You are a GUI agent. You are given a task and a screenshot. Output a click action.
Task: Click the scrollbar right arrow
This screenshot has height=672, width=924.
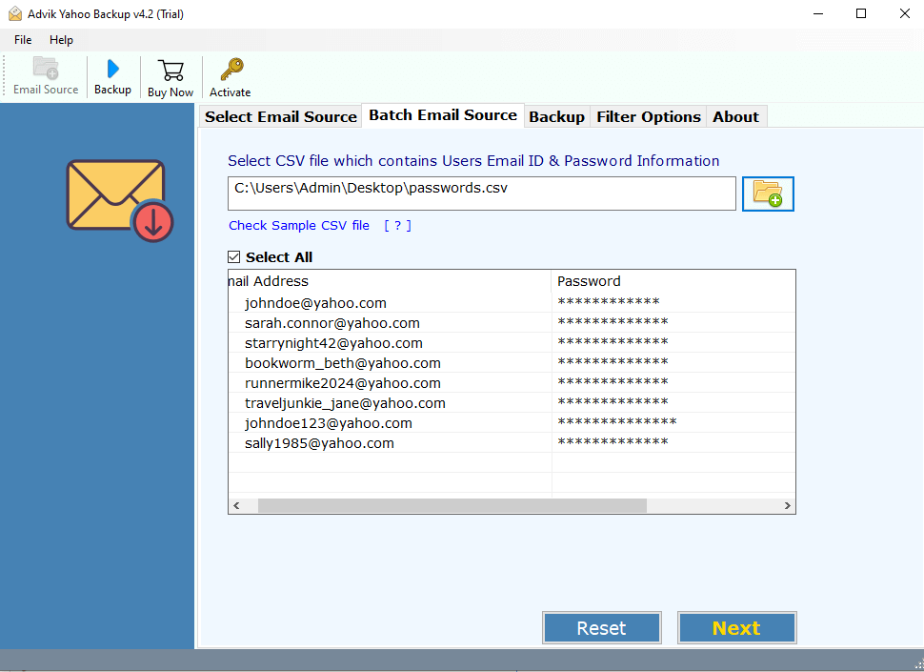click(x=787, y=505)
